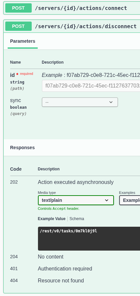Switch to the Schema view
The image size is (140, 296).
tap(77, 219)
